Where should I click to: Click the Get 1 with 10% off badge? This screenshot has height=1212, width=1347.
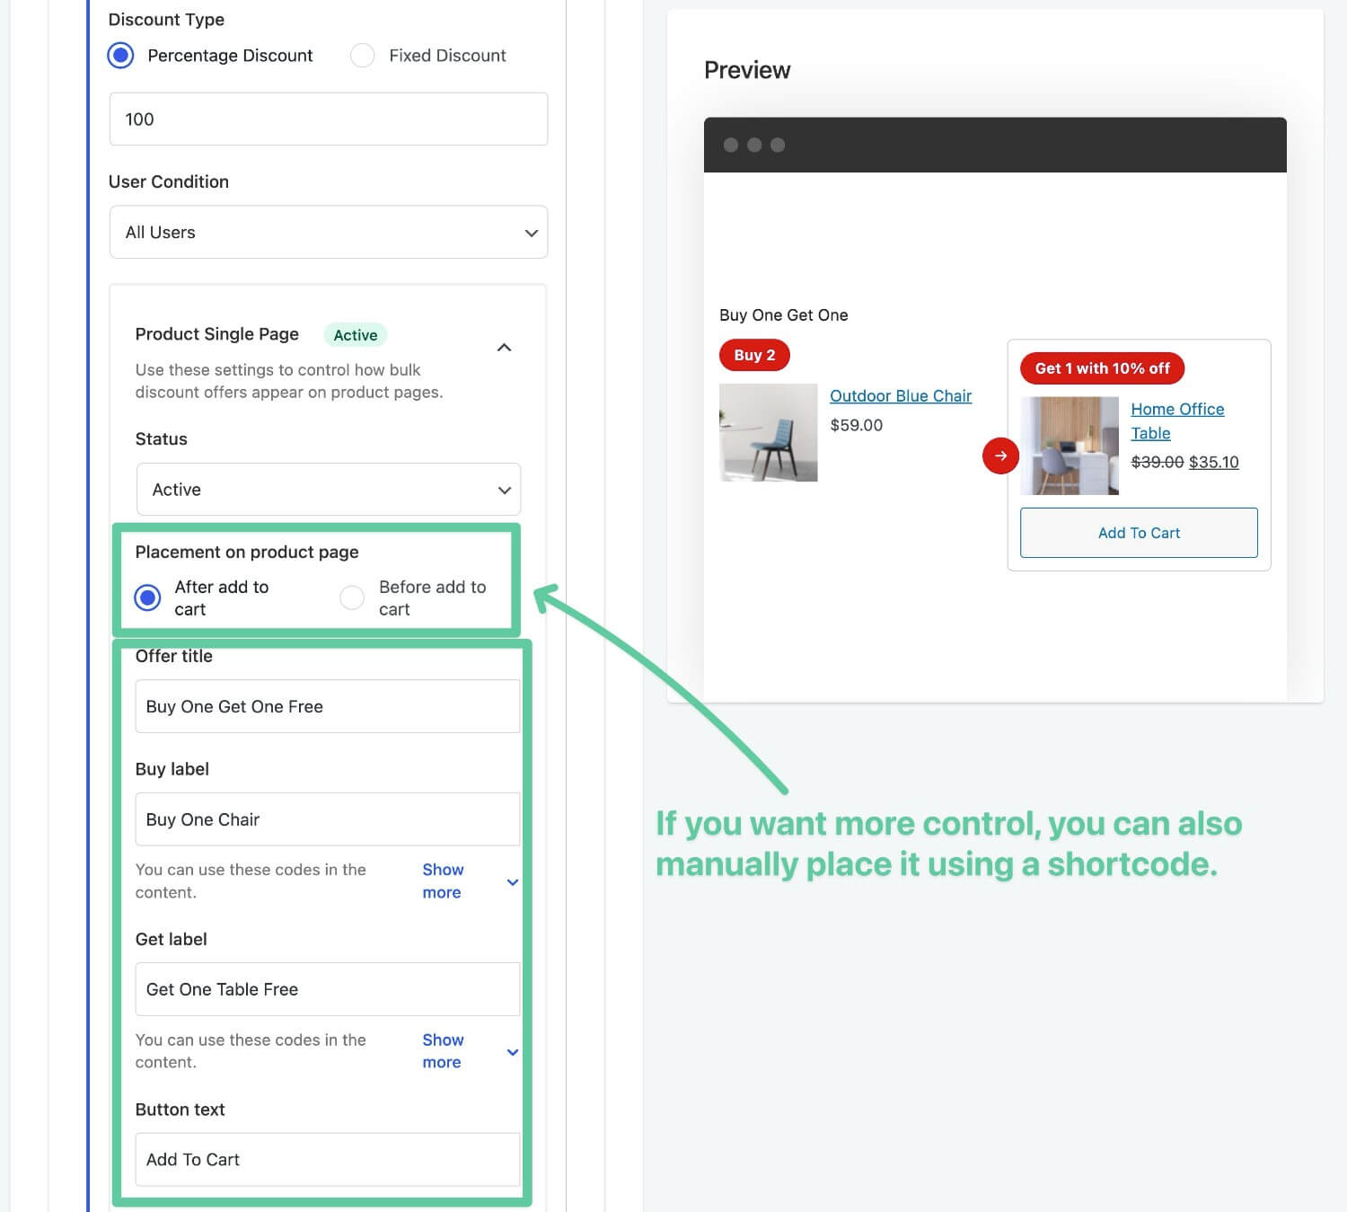[1102, 368]
